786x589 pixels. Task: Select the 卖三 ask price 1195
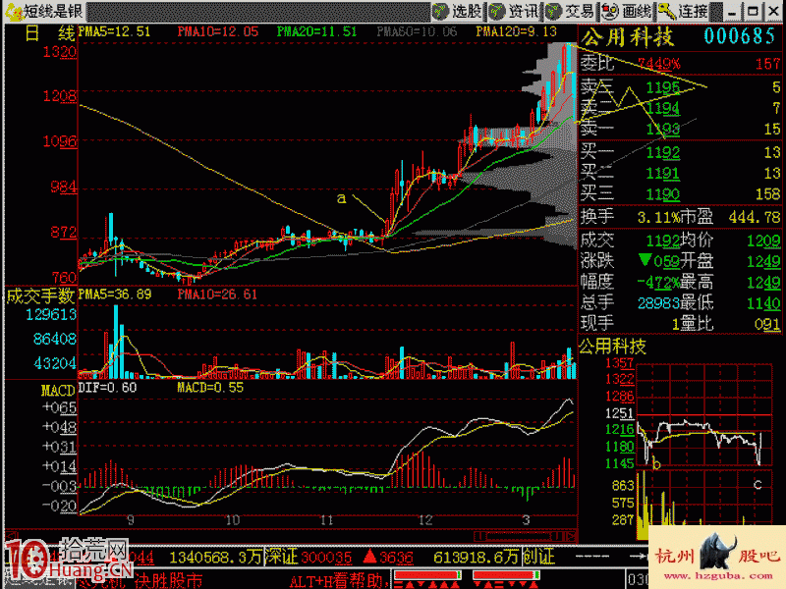tap(662, 87)
